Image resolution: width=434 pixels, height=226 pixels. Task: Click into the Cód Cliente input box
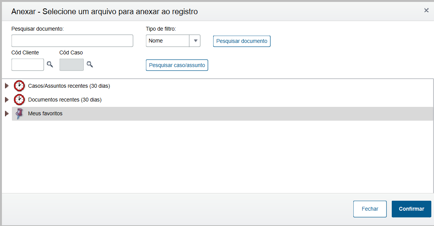[x=28, y=64]
